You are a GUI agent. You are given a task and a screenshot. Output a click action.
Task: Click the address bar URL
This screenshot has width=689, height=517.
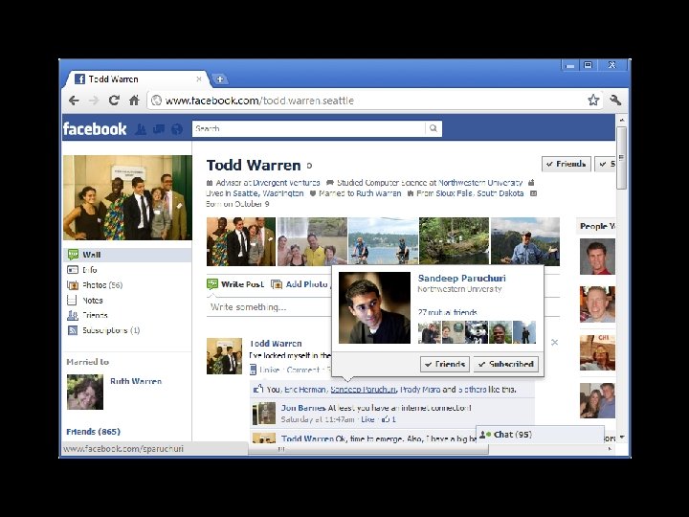pyautogui.click(x=259, y=101)
